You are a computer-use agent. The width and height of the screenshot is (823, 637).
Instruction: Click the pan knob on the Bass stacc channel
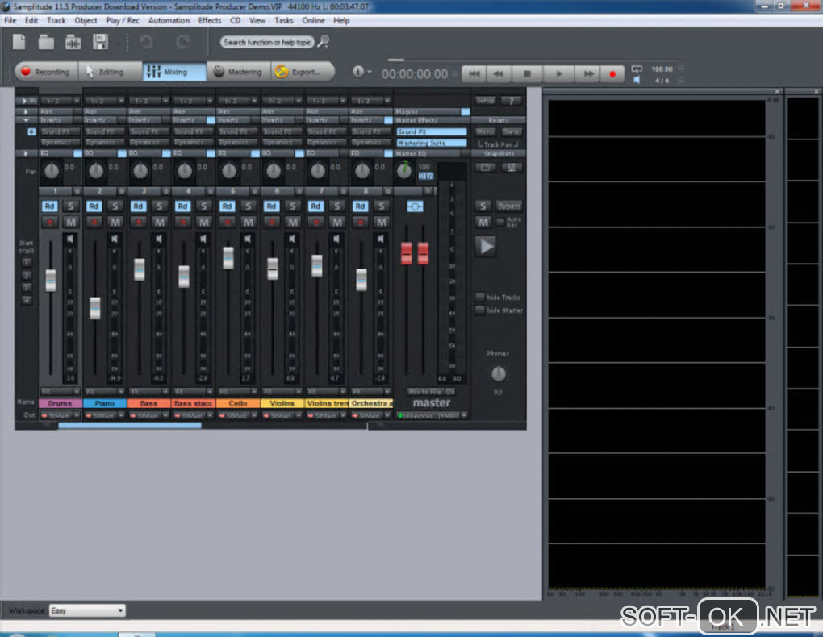click(184, 170)
